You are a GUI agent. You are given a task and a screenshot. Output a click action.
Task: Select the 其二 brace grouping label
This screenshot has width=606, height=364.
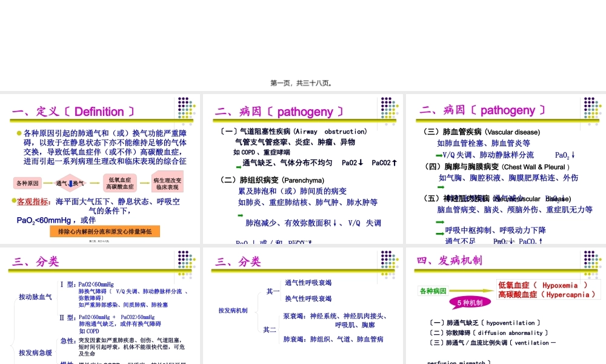coord(268,329)
